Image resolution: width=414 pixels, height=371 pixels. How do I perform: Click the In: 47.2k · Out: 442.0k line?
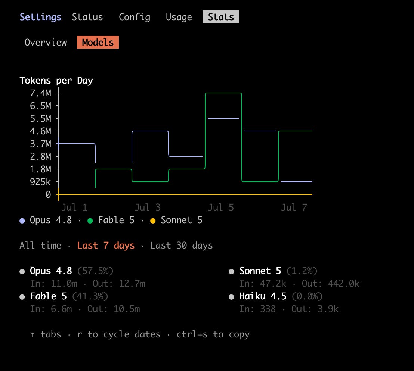click(x=299, y=283)
